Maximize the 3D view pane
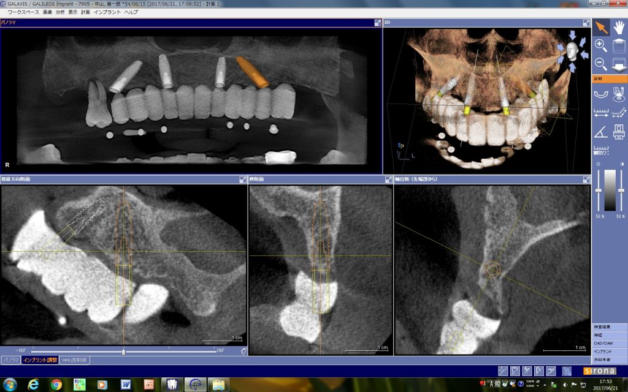The image size is (628, 392). pyautogui.click(x=586, y=23)
